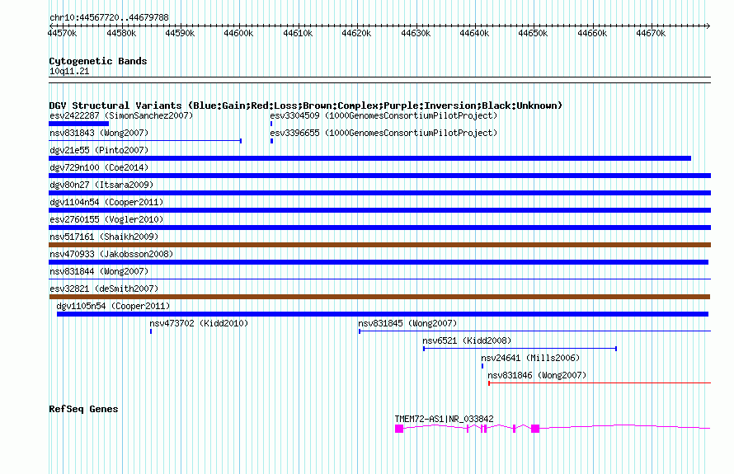Open the esv32821 (deSmith2007) label

click(104, 289)
